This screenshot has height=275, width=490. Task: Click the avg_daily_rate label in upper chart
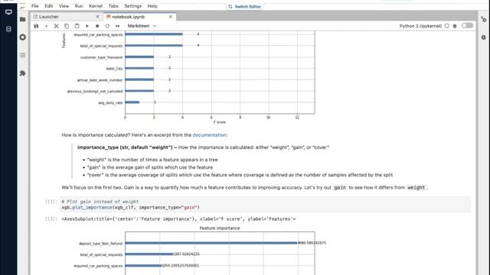click(110, 102)
